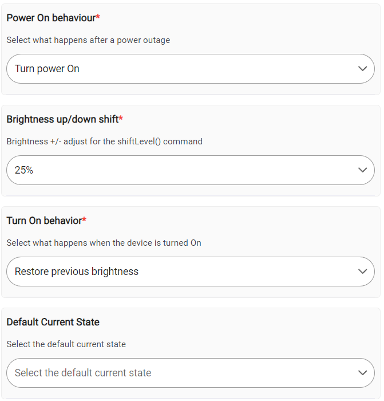Image resolution: width=384 pixels, height=401 pixels.
Task: Click the "Select what happens after a power outage" description
Action: click(88, 40)
